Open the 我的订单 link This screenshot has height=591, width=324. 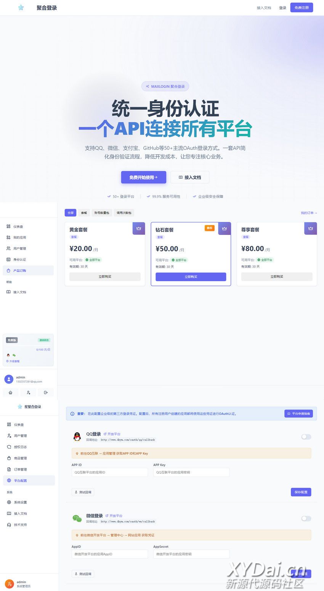(x=309, y=213)
